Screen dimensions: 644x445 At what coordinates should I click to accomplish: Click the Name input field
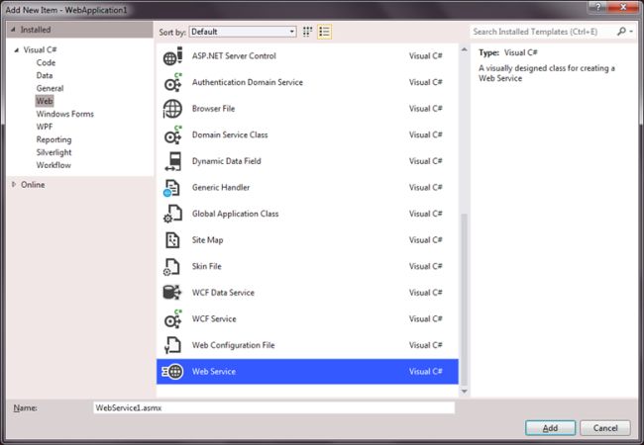[x=273, y=407]
